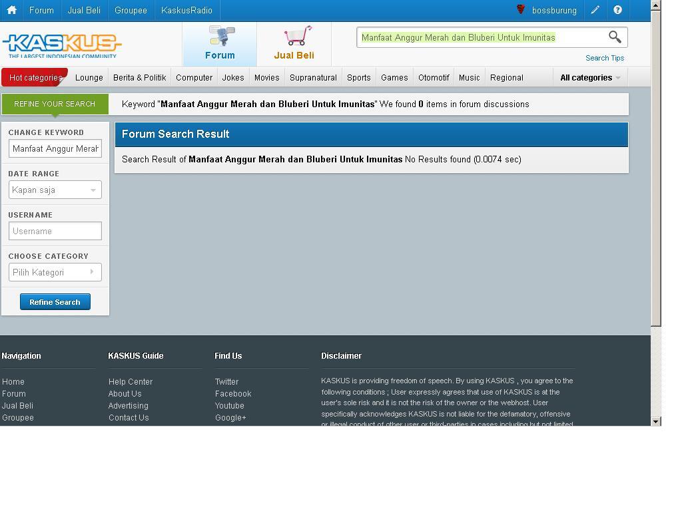The width and height of the screenshot is (682, 511).
Task: Open the Music category
Action: tap(470, 78)
